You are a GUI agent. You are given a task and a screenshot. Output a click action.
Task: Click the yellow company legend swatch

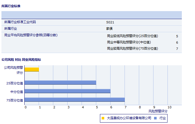(103, 118)
